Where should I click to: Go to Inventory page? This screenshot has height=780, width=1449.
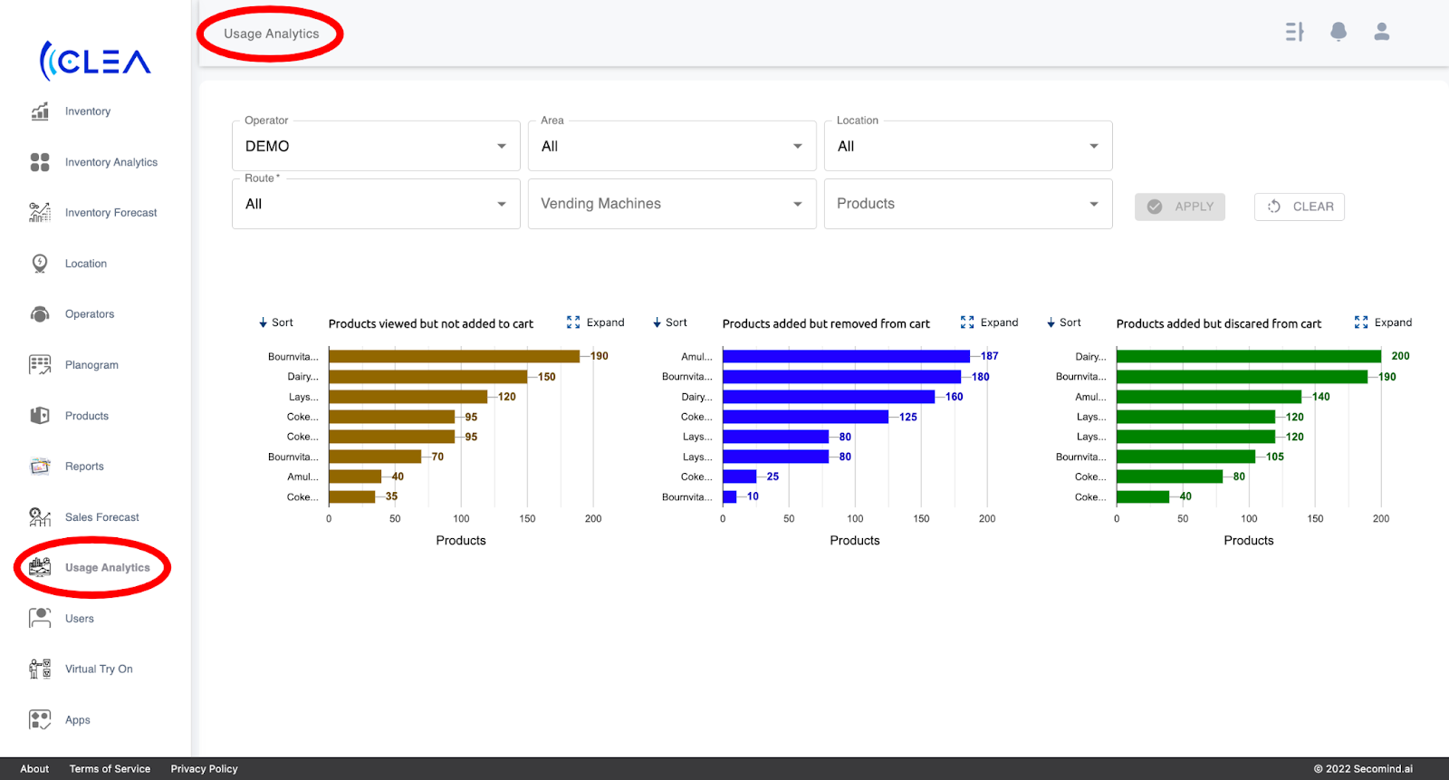tap(88, 111)
